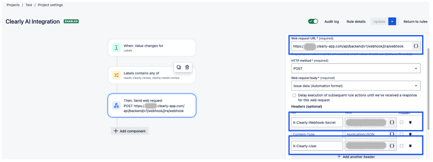Viewport: 433px width, 162px height.
Task: Mark Content-Type header as hidden
Action: [x=401, y=134]
